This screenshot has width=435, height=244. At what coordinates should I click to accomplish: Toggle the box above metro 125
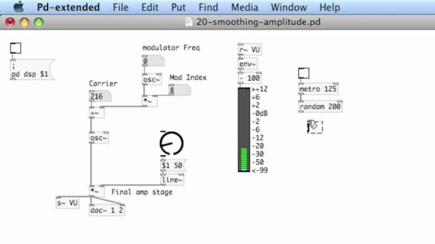point(304,73)
